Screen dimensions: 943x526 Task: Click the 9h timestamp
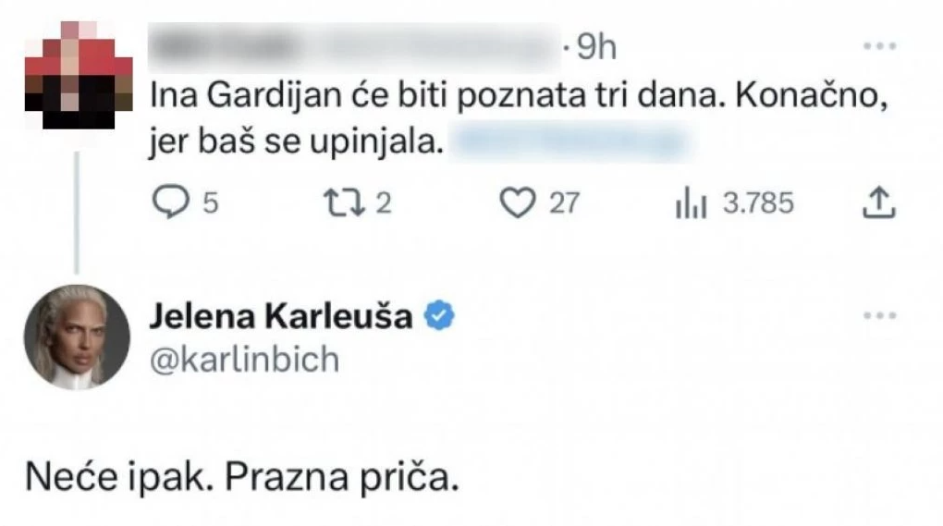[x=595, y=48]
